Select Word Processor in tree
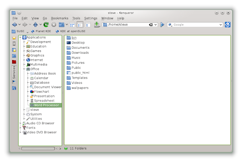This screenshot has width=242, height=162. [x=46, y=105]
